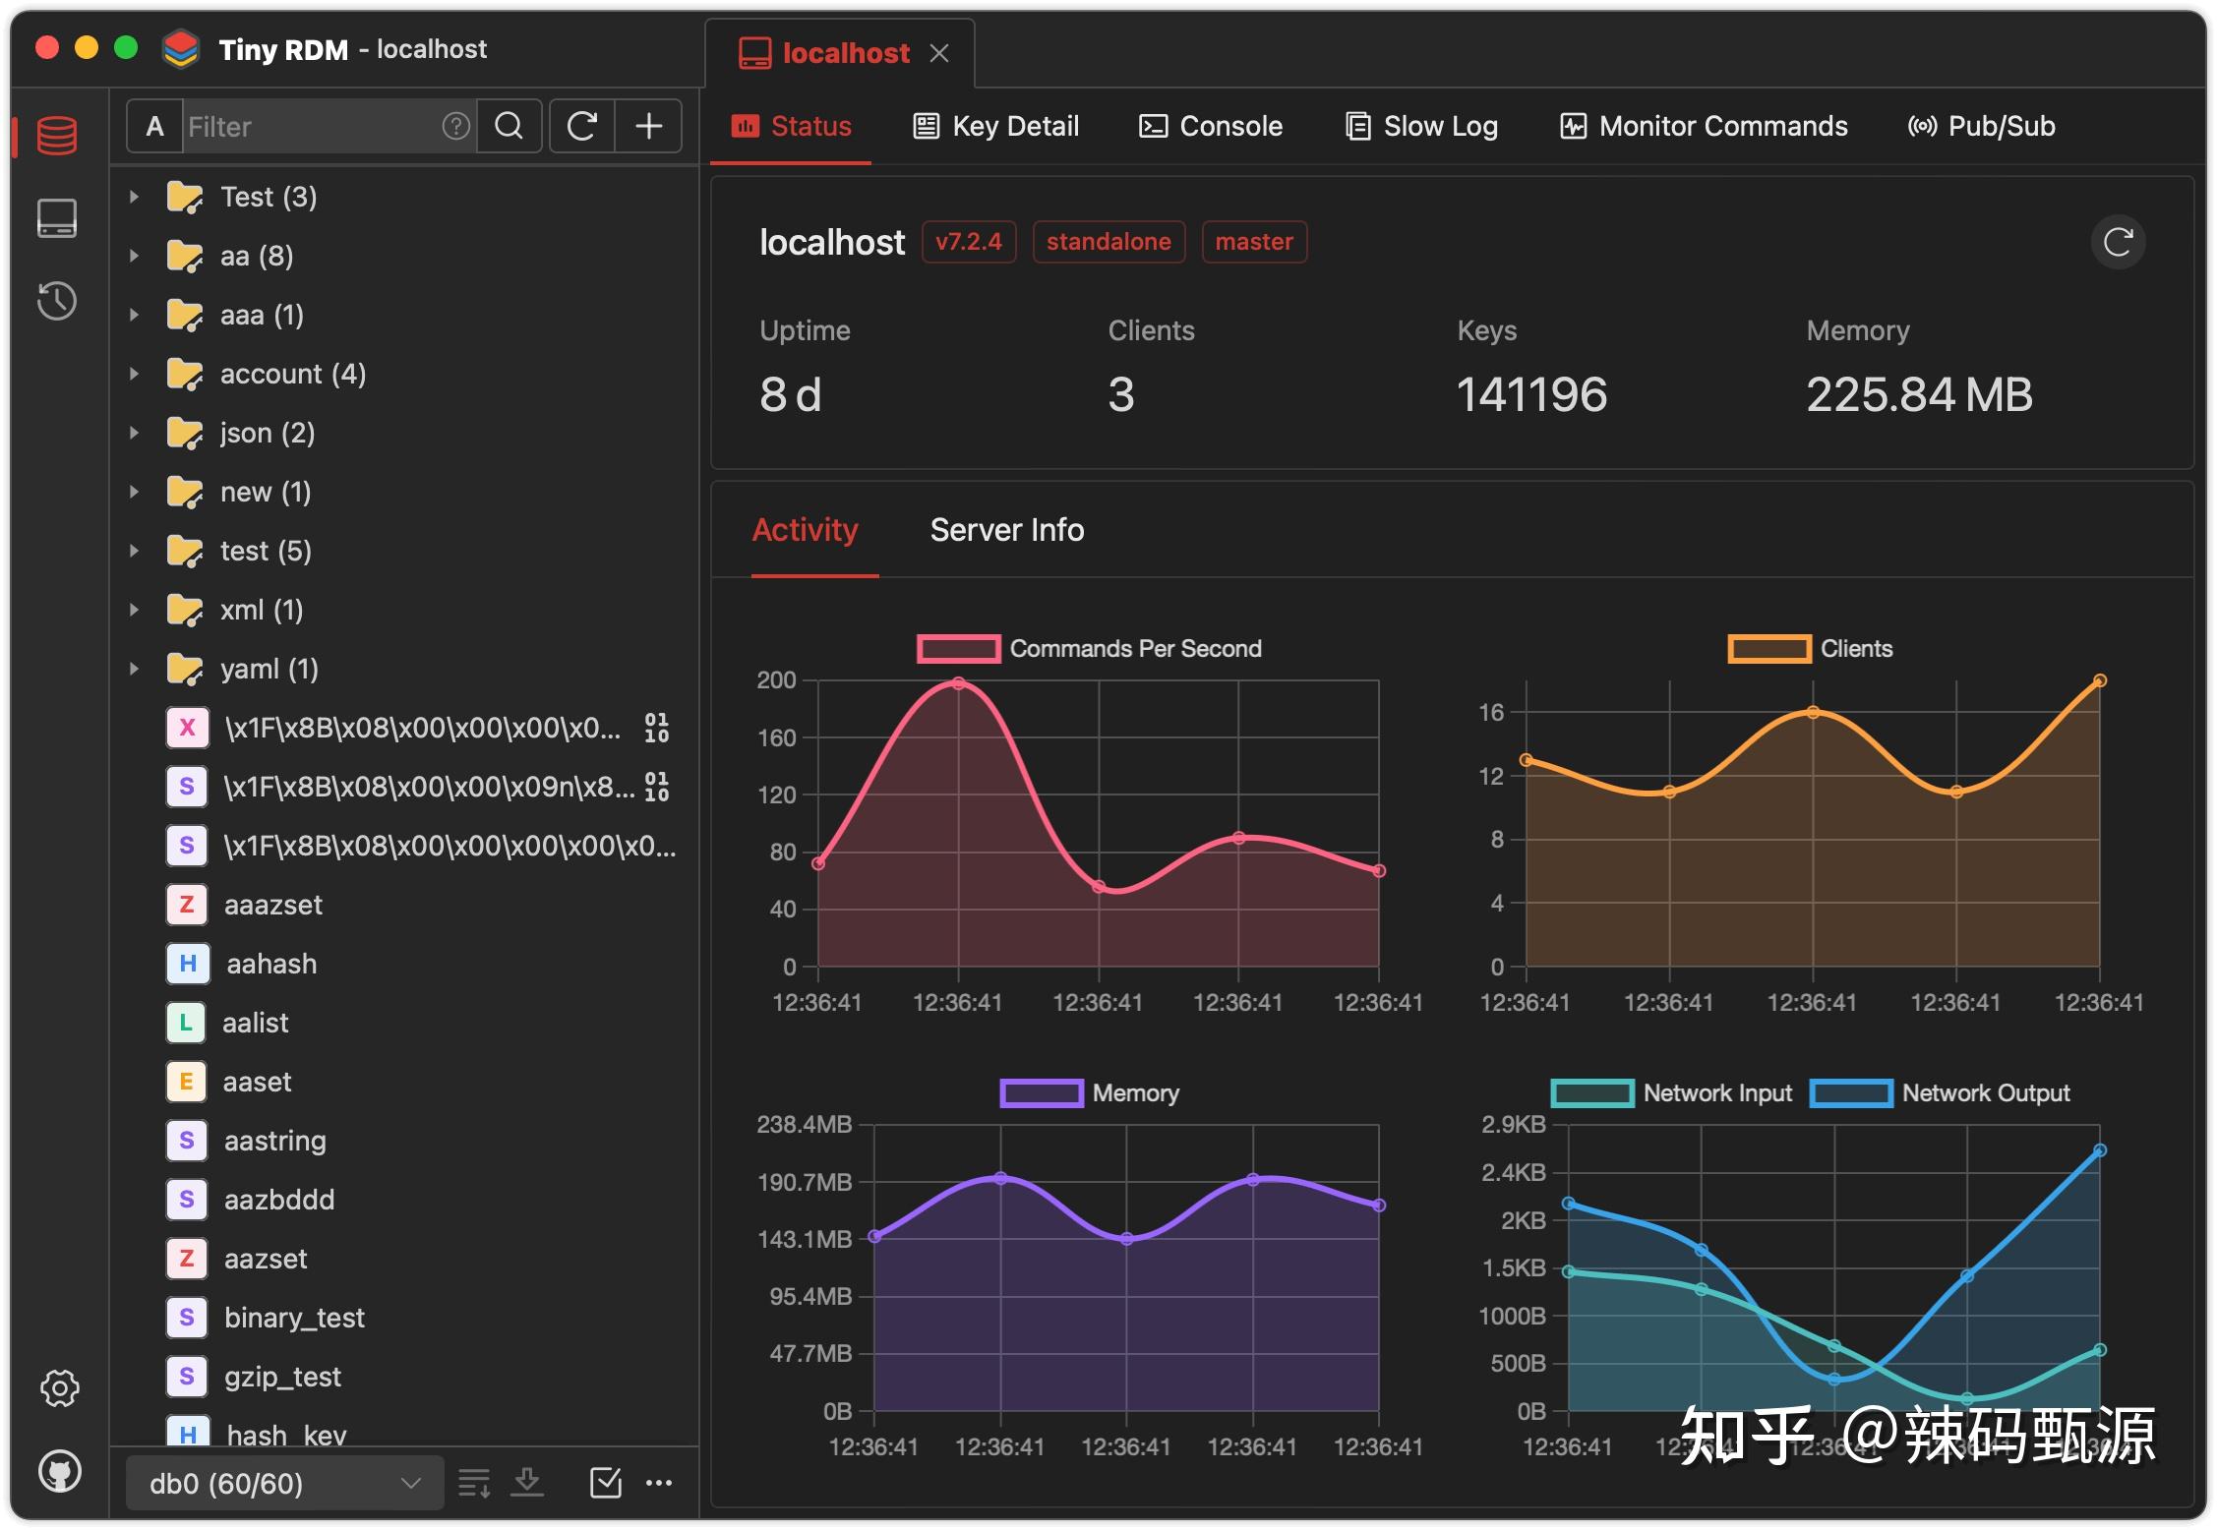Viewport: 2217px width, 1530px height.
Task: Toggle the match-mode 'A' filter button
Action: pos(154,126)
